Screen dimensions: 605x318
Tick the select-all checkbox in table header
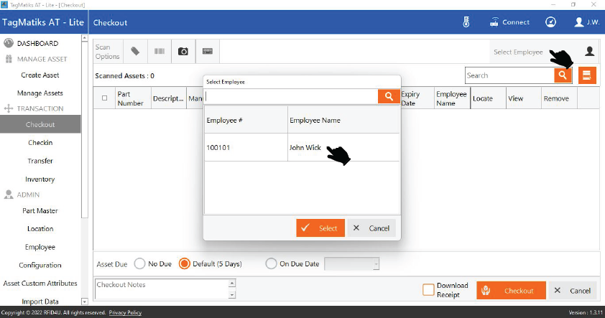[105, 98]
